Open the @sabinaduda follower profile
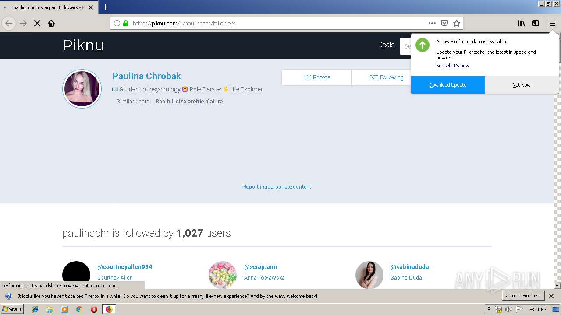 tap(410, 267)
